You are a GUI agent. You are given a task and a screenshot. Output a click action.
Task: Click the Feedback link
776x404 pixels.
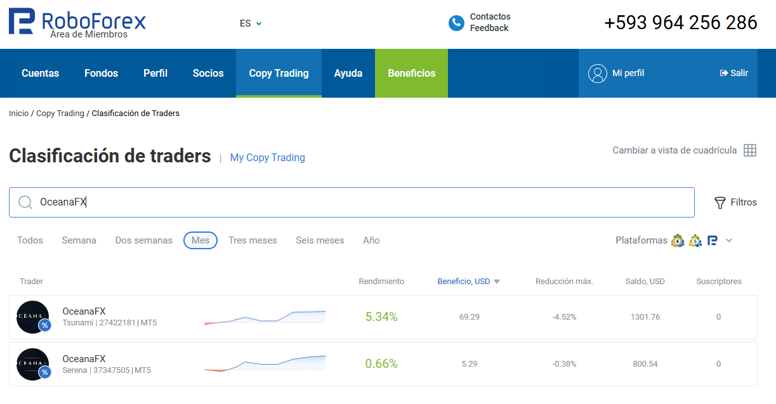(x=489, y=29)
